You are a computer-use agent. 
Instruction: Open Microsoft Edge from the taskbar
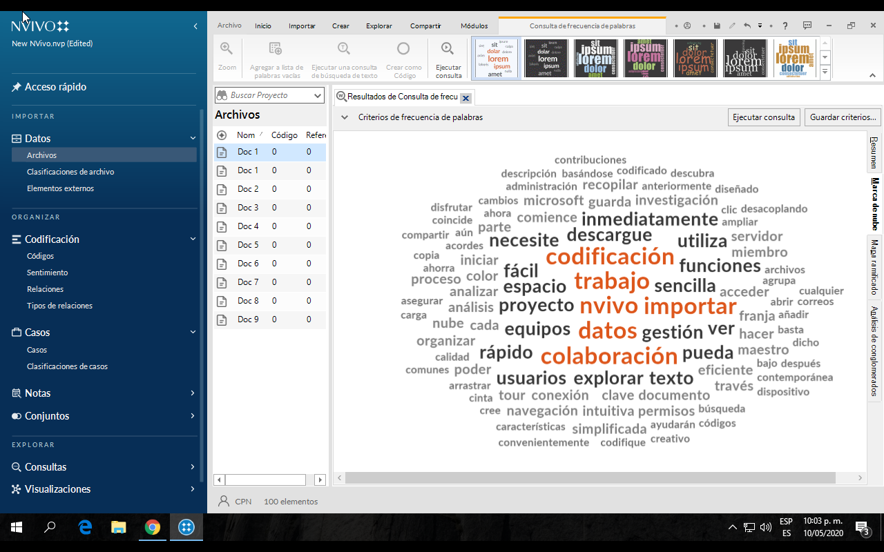tap(86, 528)
